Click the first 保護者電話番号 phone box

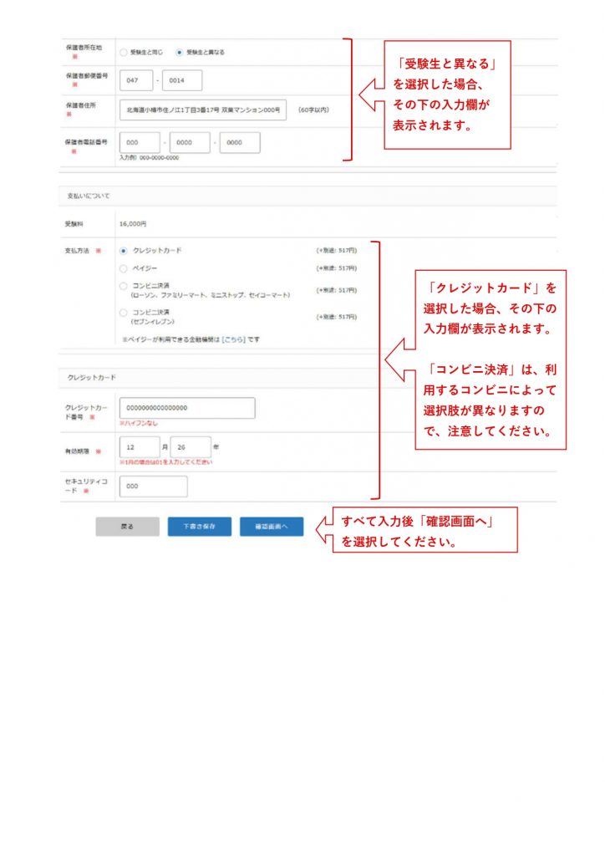click(139, 143)
